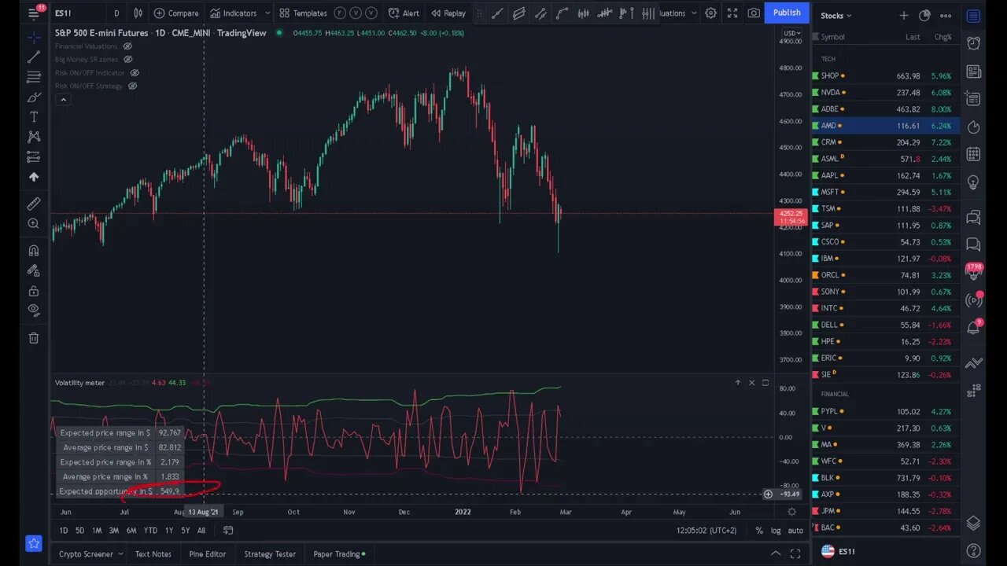Open the Indicators dialog
Viewport: 1007px width, 566px height.
[x=234, y=13]
